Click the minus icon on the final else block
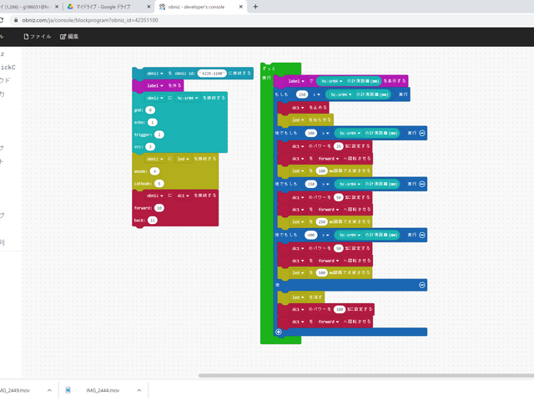The height and width of the screenshot is (401, 534). (x=422, y=285)
